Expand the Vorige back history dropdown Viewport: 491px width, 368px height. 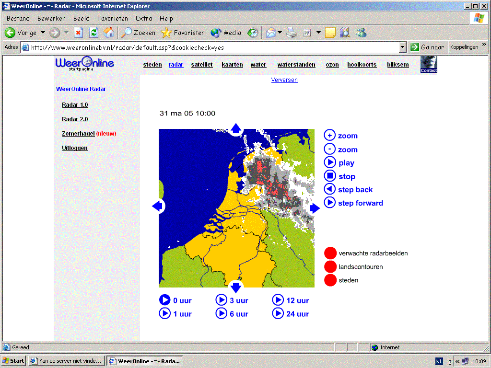[43, 33]
